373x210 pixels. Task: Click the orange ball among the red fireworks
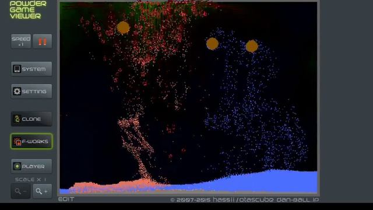(x=123, y=27)
